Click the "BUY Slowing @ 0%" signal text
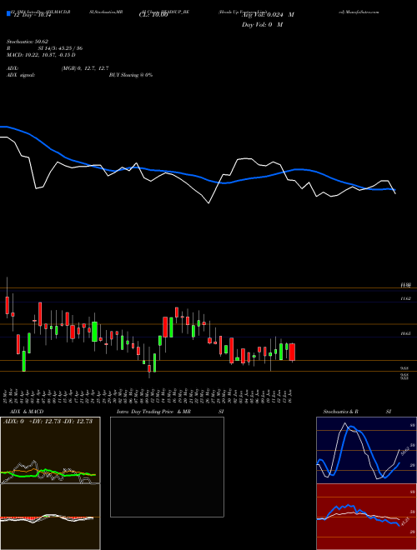The image size is (417, 550). tap(131, 75)
